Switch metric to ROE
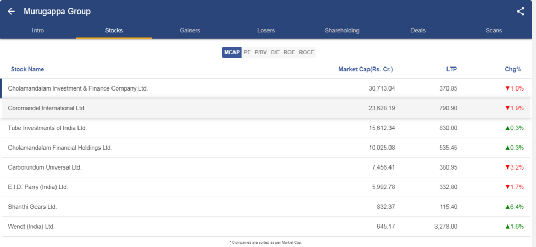This screenshot has width=536, height=247. (x=289, y=52)
